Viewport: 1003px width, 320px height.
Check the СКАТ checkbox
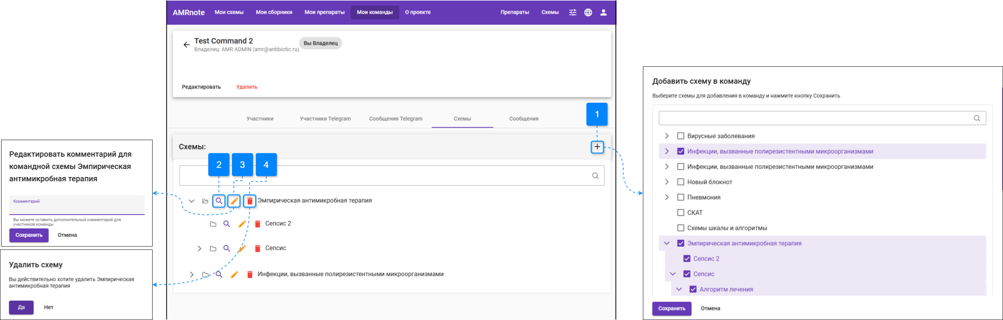click(681, 212)
